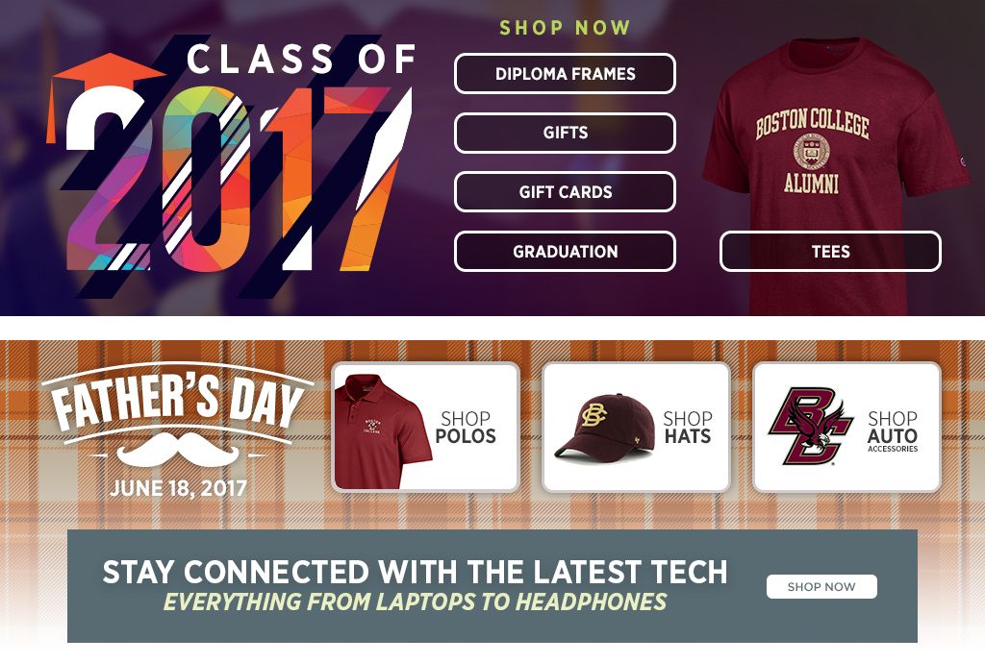Click the TEES button
Viewport: 985px width, 663px height.
pos(829,252)
